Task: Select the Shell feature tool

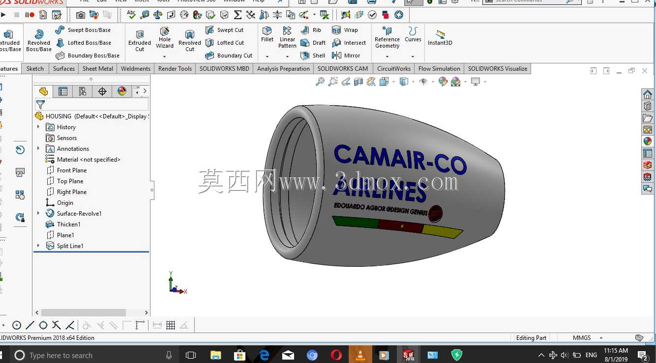Action: click(x=313, y=56)
